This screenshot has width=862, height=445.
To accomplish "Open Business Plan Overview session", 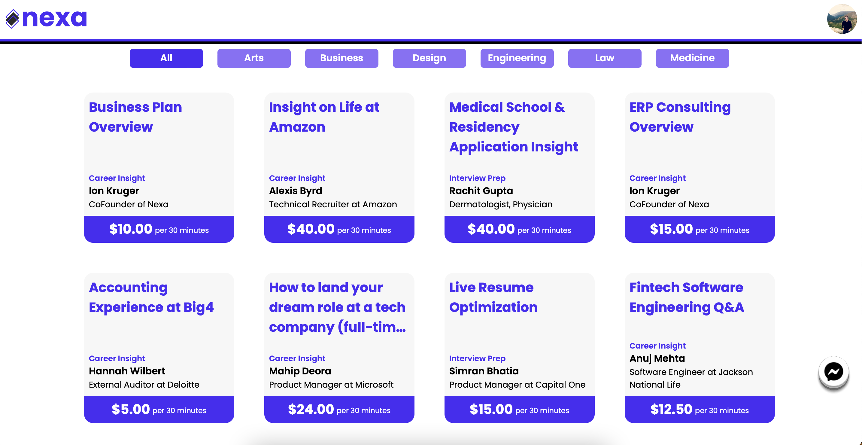I will point(159,167).
